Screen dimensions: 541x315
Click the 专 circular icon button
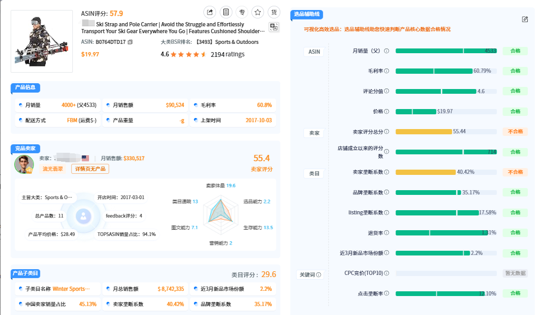[242, 12]
